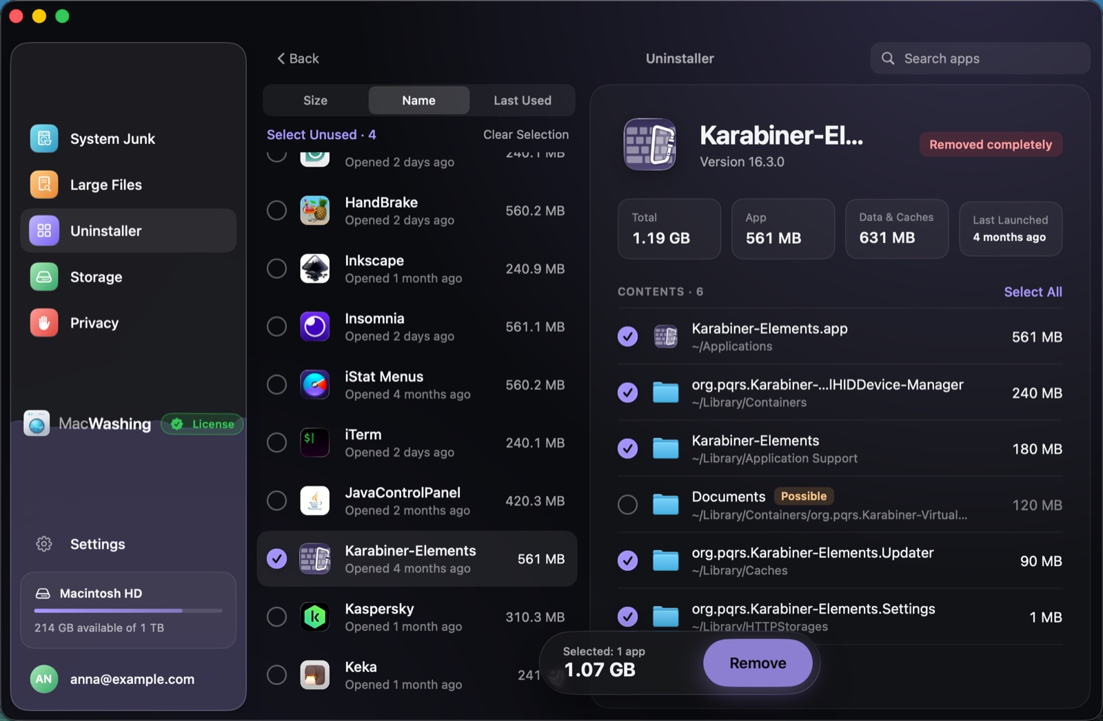Click the Remove button
Image resolution: width=1103 pixels, height=721 pixels.
coord(758,663)
